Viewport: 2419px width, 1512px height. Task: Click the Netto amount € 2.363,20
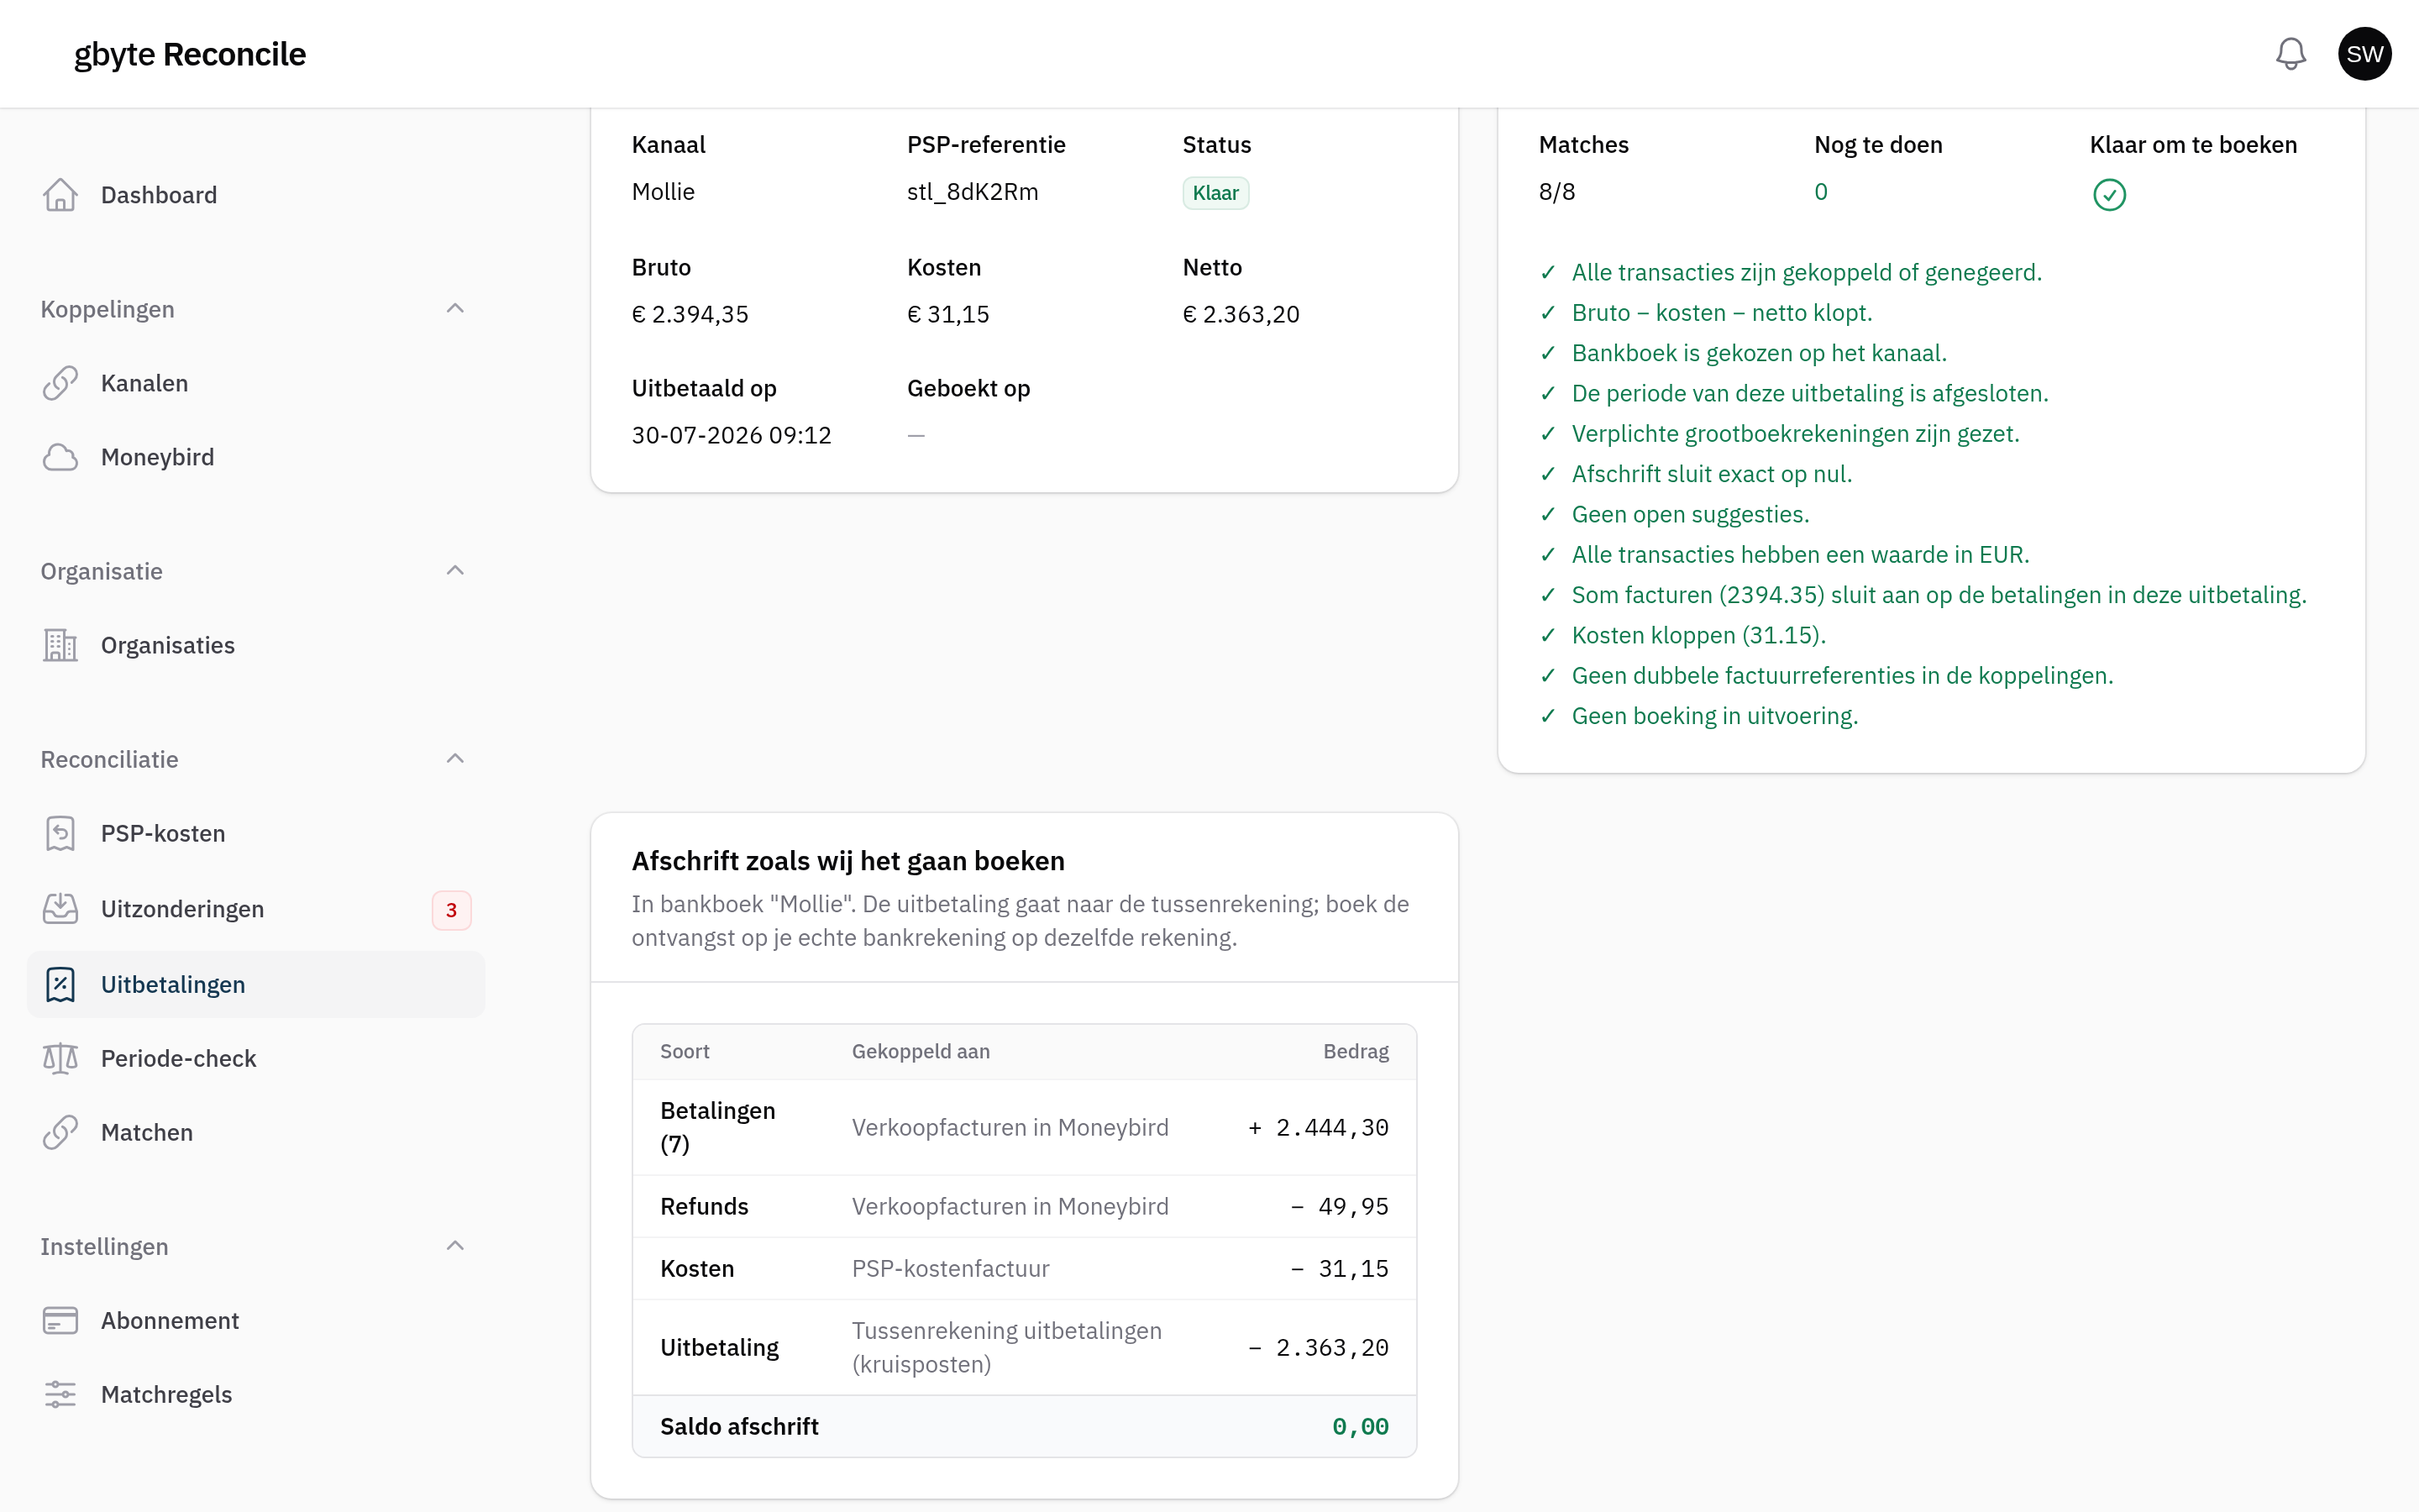(x=1241, y=314)
